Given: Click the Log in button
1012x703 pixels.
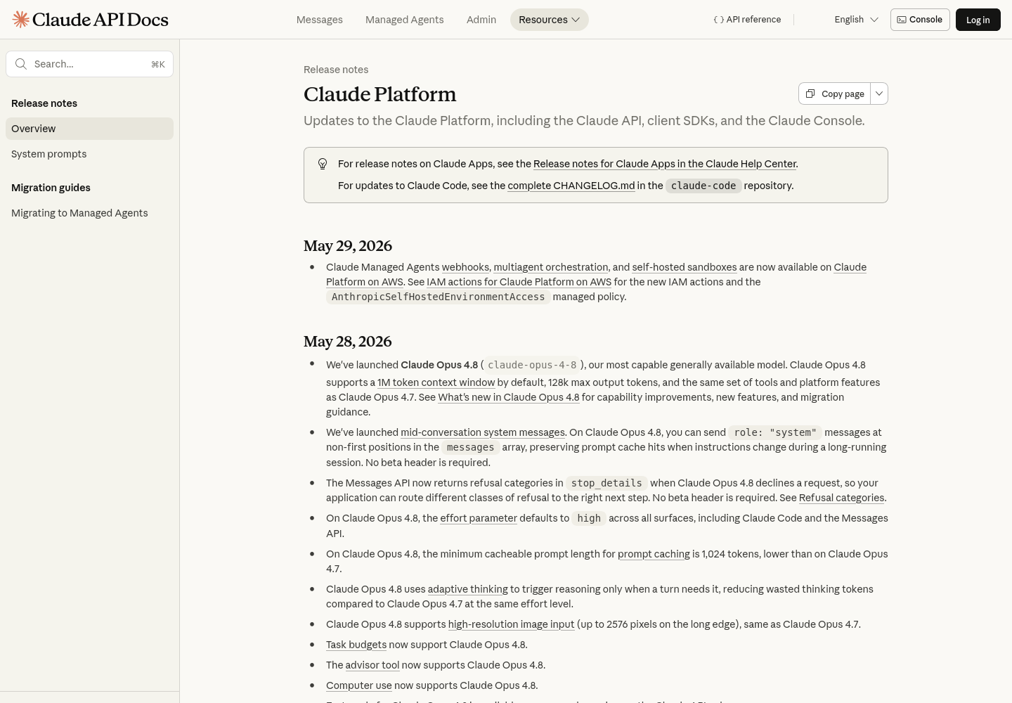Looking at the screenshot, I should pyautogui.click(x=978, y=20).
